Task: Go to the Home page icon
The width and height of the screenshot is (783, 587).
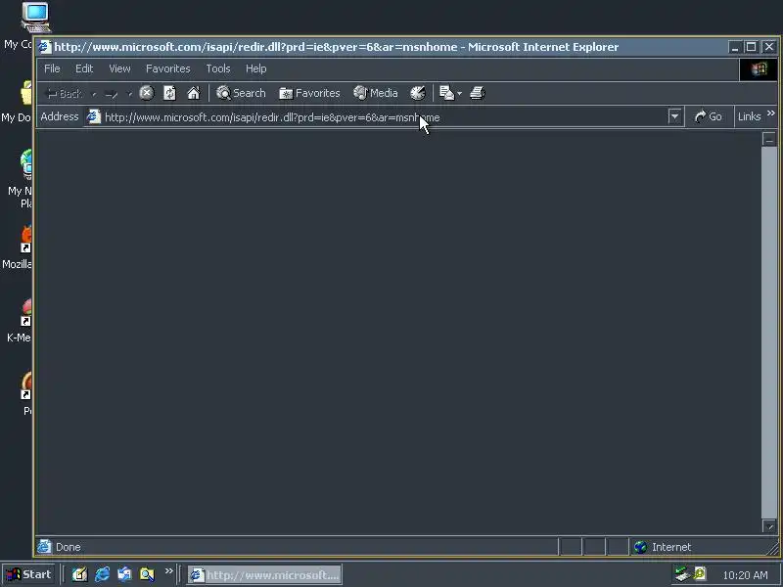Action: click(193, 93)
